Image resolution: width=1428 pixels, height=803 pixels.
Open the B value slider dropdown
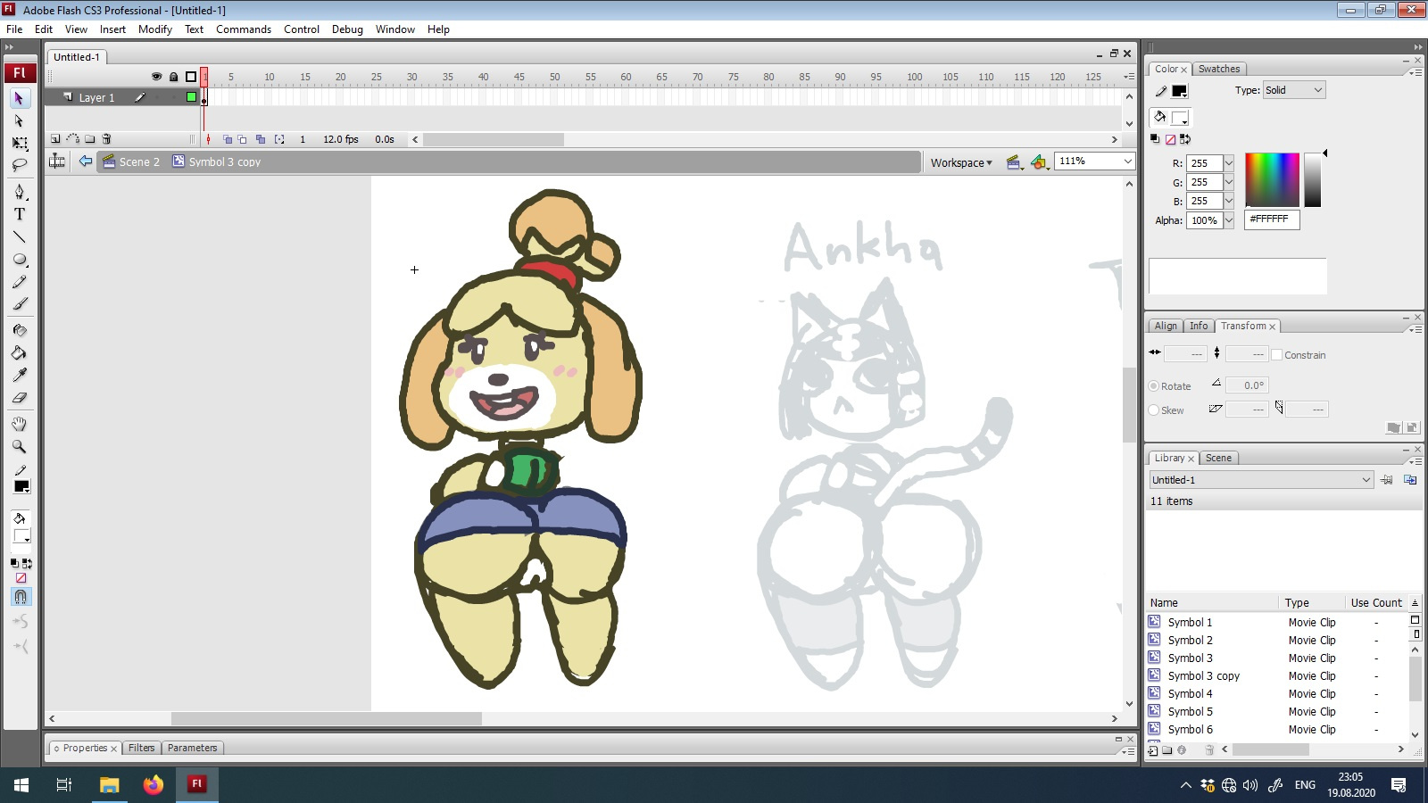tap(1228, 201)
